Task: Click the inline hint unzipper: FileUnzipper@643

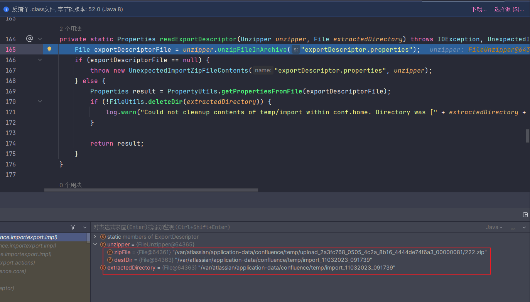Action: [479, 49]
